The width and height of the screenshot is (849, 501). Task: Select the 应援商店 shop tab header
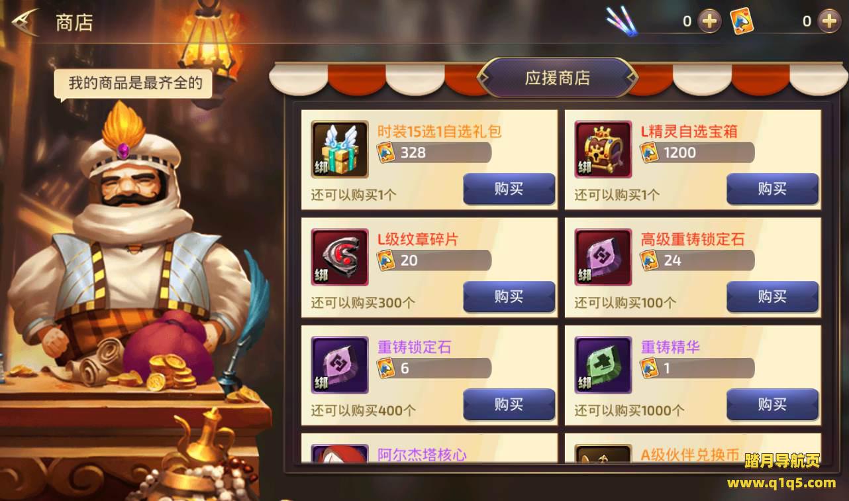tap(557, 78)
